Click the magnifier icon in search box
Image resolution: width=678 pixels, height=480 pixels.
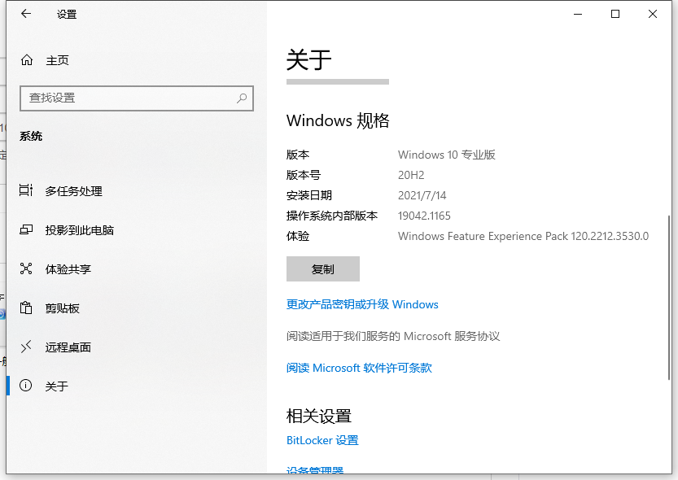pos(242,98)
